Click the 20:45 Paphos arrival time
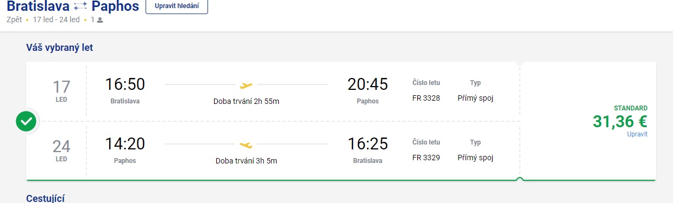This screenshot has width=673, height=203. click(368, 84)
